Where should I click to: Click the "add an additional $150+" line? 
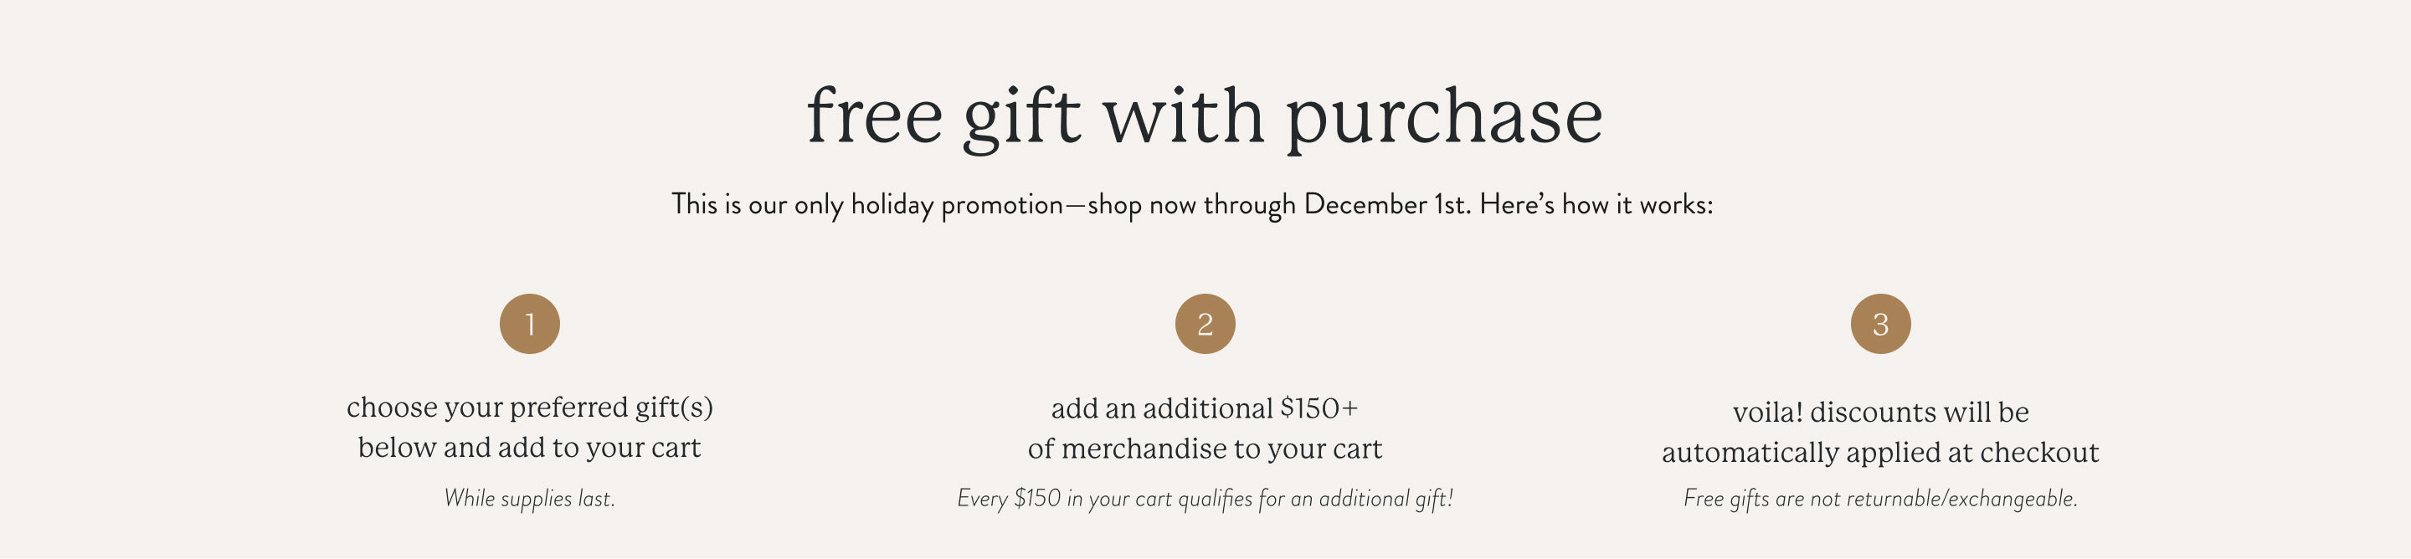(1205, 408)
